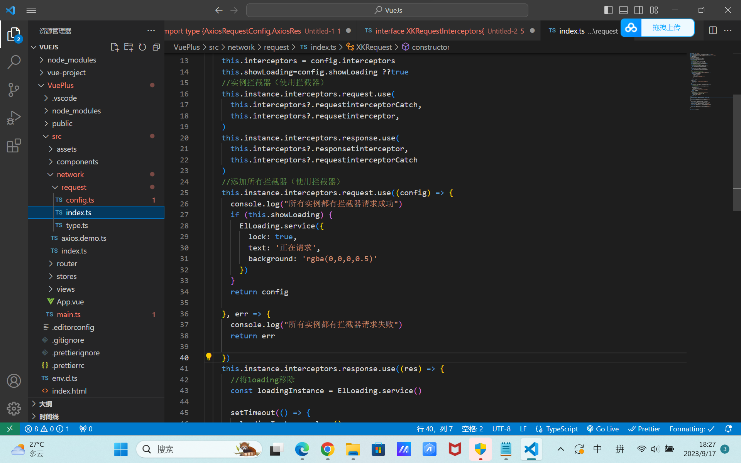741x463 pixels.
Task: Toggle the secondary side bar layout button
Action: pyautogui.click(x=638, y=10)
